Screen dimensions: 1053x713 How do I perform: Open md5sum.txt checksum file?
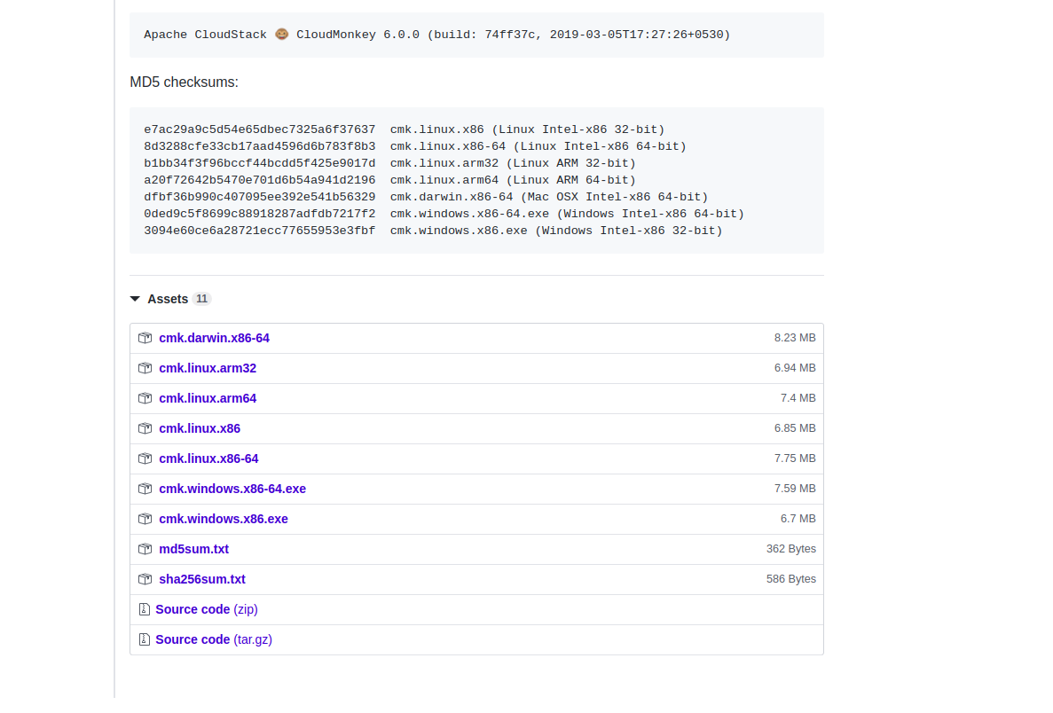193,549
